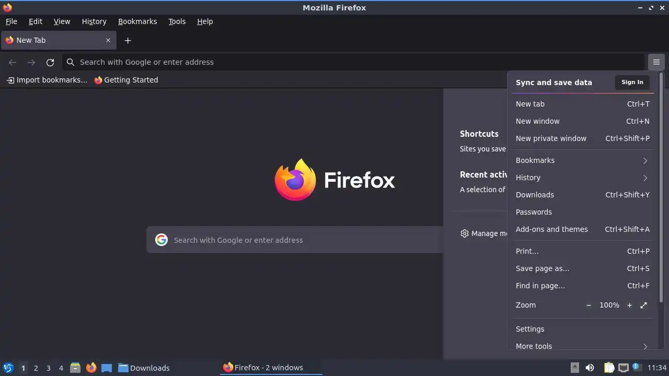Click the address bar input field
Viewport: 669px width, 376px height.
coord(353,62)
